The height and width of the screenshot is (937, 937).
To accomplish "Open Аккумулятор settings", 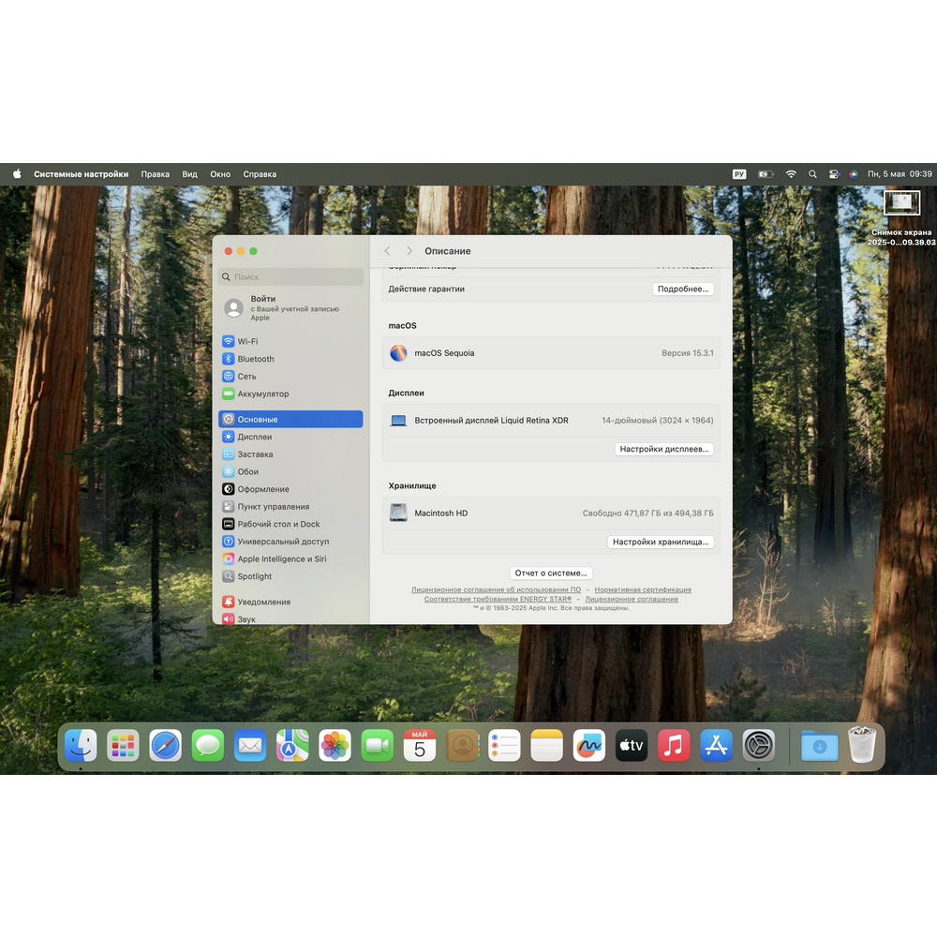I will pyautogui.click(x=290, y=394).
